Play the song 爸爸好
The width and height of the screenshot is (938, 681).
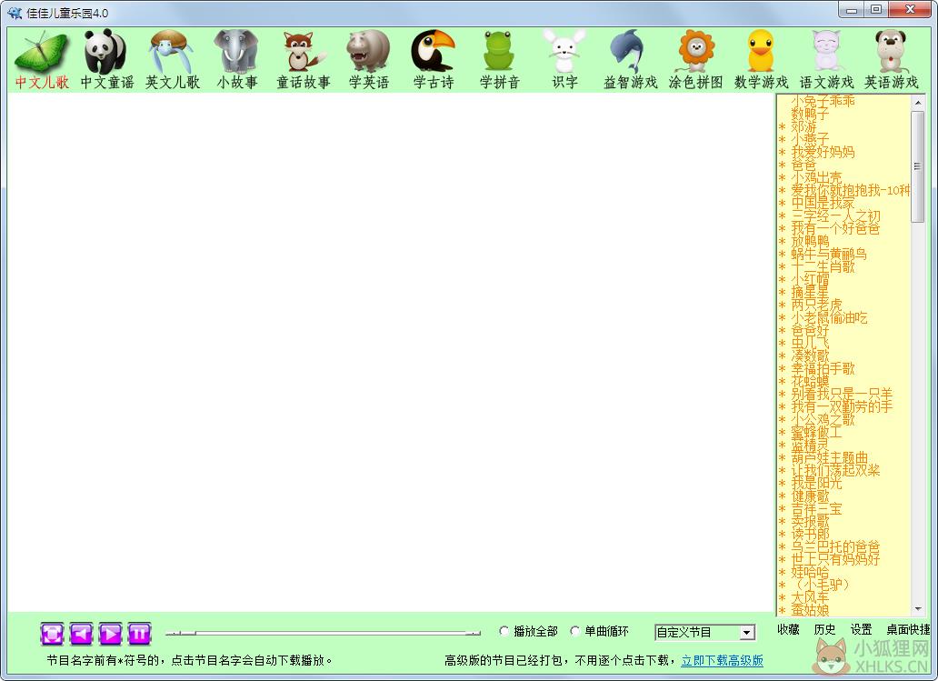pos(810,330)
